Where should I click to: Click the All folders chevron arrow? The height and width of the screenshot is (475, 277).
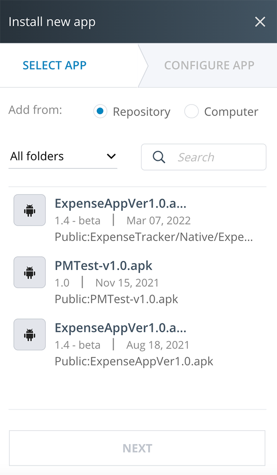[111, 156]
